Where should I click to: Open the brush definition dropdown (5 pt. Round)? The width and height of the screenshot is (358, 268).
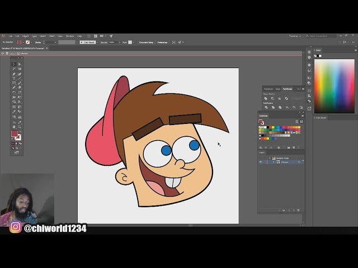(x=97, y=42)
